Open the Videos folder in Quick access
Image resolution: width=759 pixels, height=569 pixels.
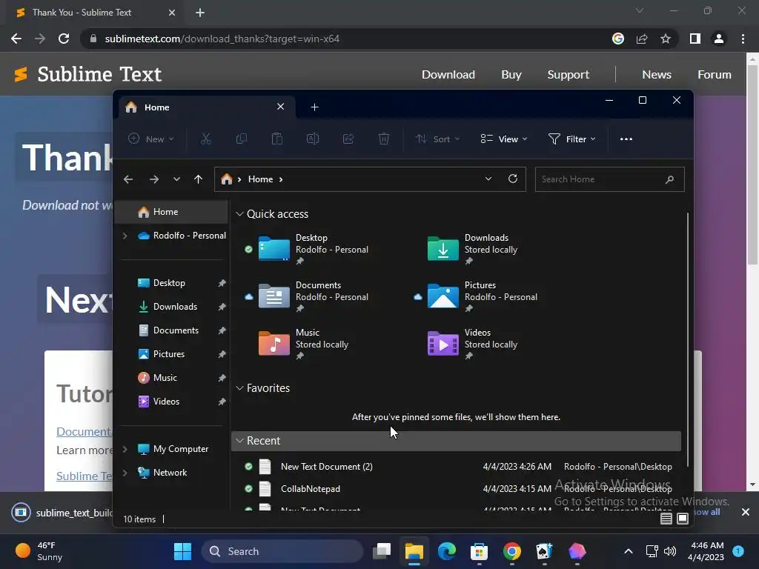coord(473,344)
